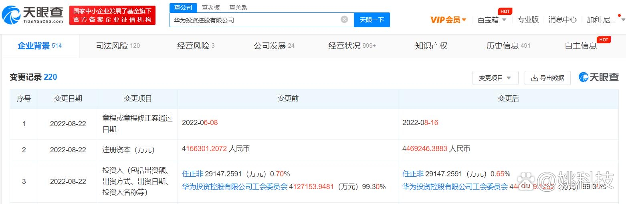Screen dimensions: 626x204
Task: Select the 经营风险 tab
Action: click(196, 46)
